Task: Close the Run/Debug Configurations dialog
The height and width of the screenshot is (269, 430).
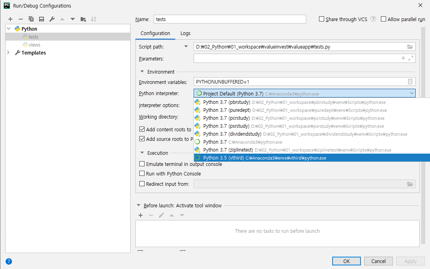Action: click(x=420, y=5)
